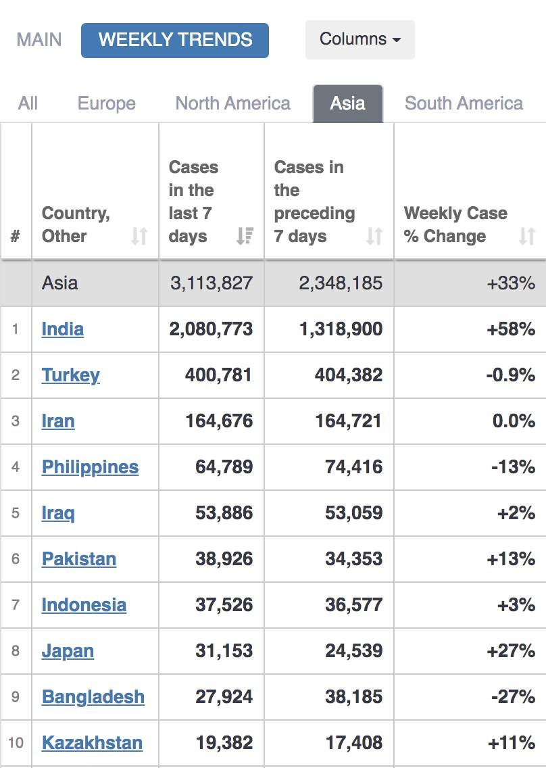Open the Pakistan country link
This screenshot has height=768, width=546.
79,559
